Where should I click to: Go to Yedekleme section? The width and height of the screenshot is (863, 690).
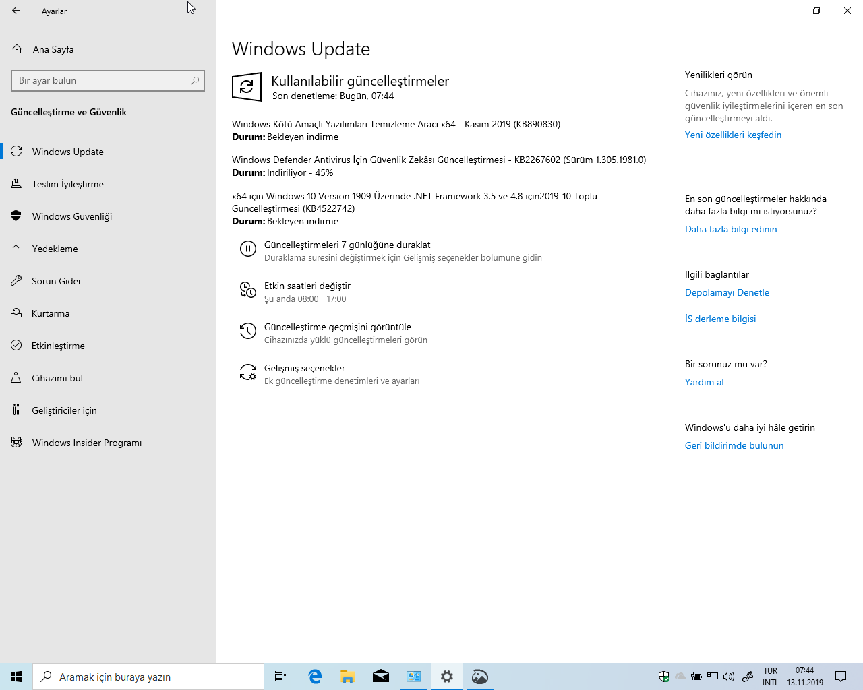(x=108, y=249)
